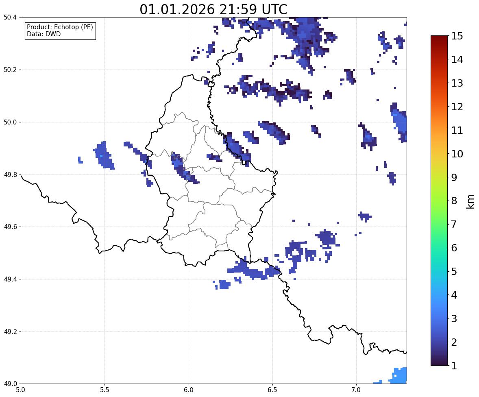Click the latitude axis label 50.4

[x=11, y=17]
